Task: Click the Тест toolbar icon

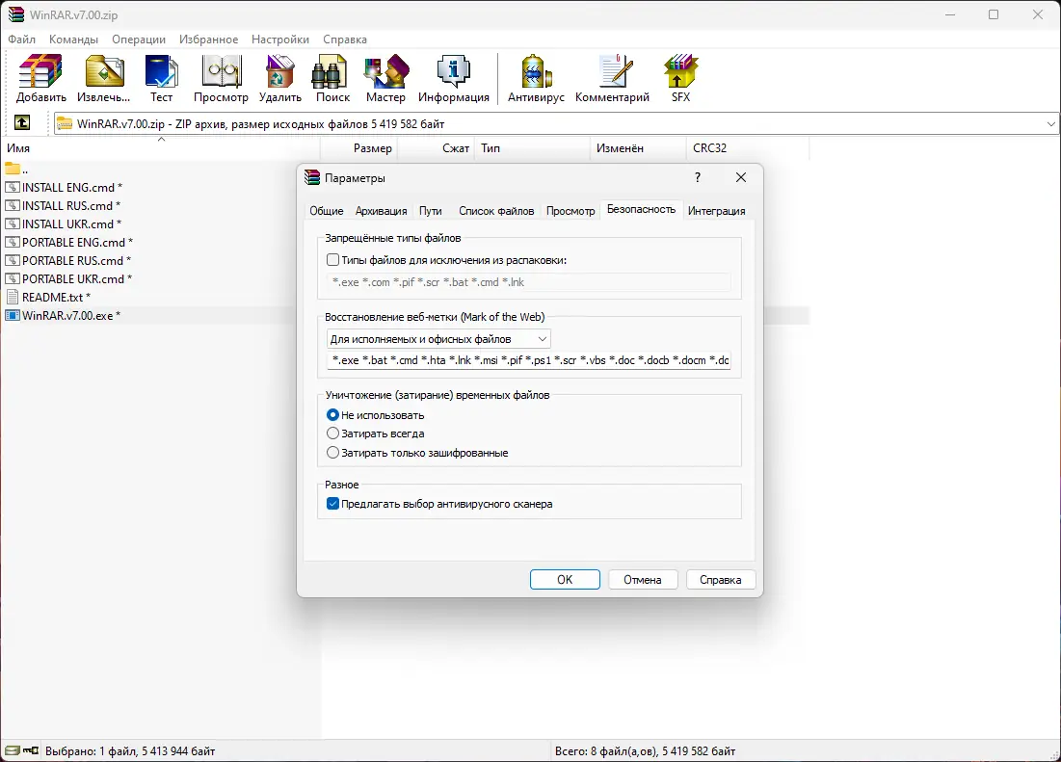Action: [161, 71]
